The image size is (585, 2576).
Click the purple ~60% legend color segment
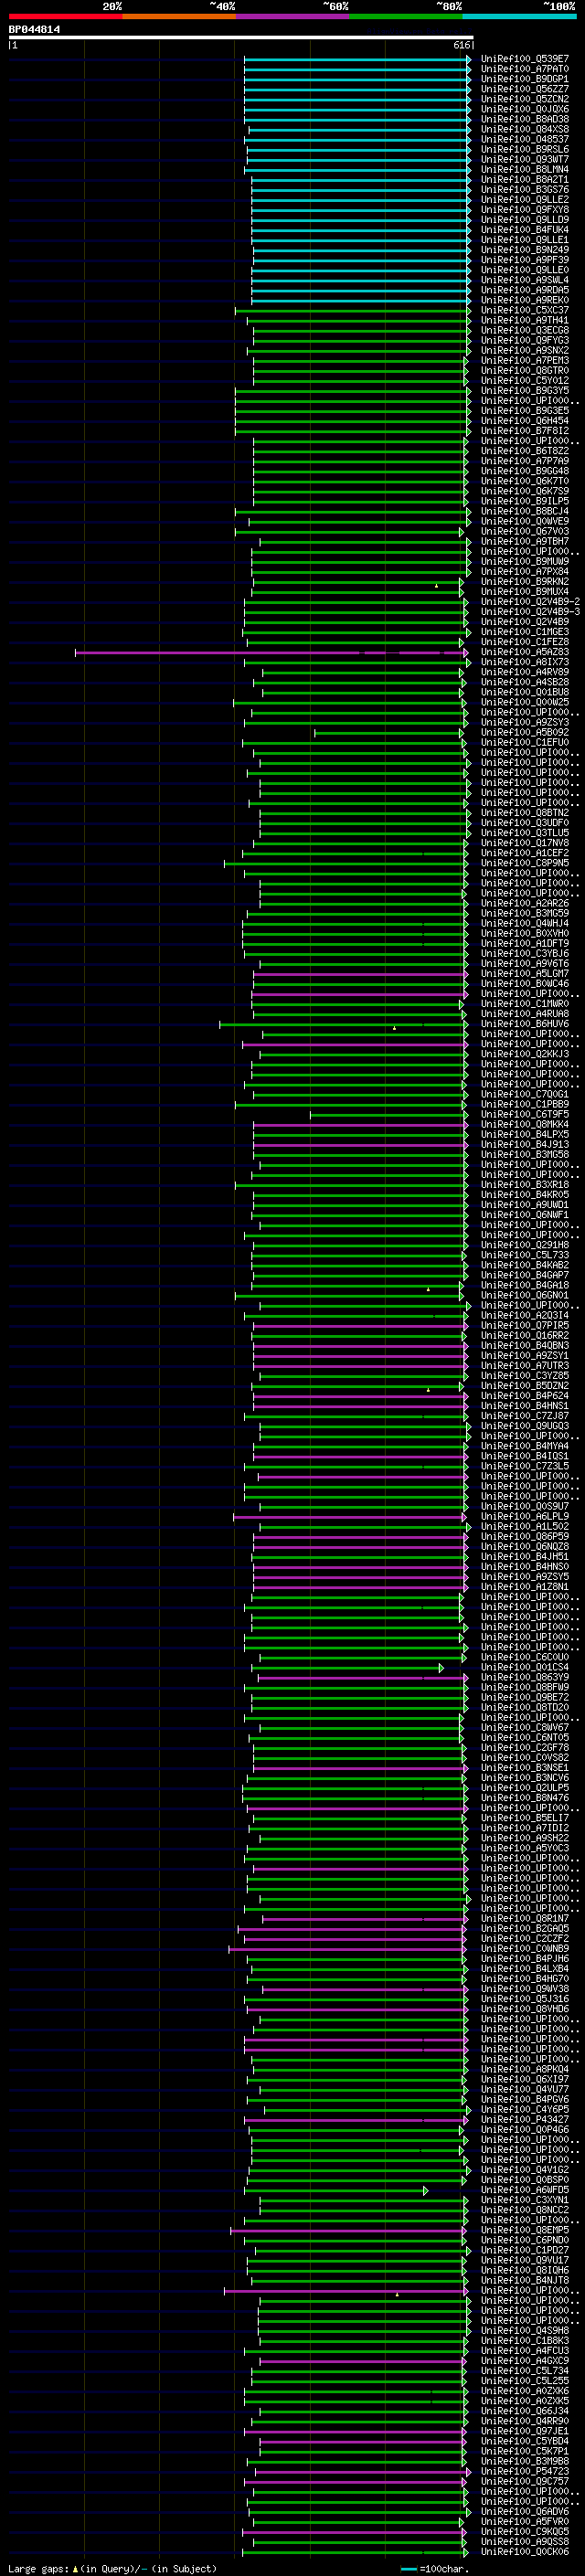pos(292,17)
